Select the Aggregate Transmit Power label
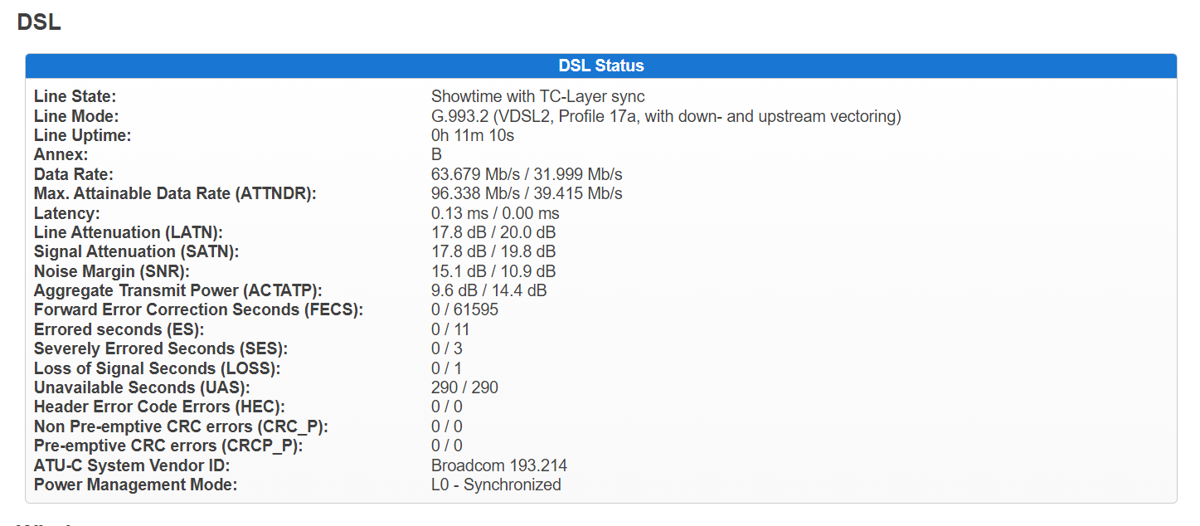Viewport: 1200px width, 526px height. coord(178,290)
